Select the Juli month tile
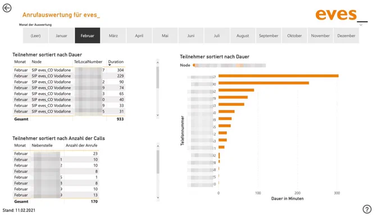 [x=217, y=35]
